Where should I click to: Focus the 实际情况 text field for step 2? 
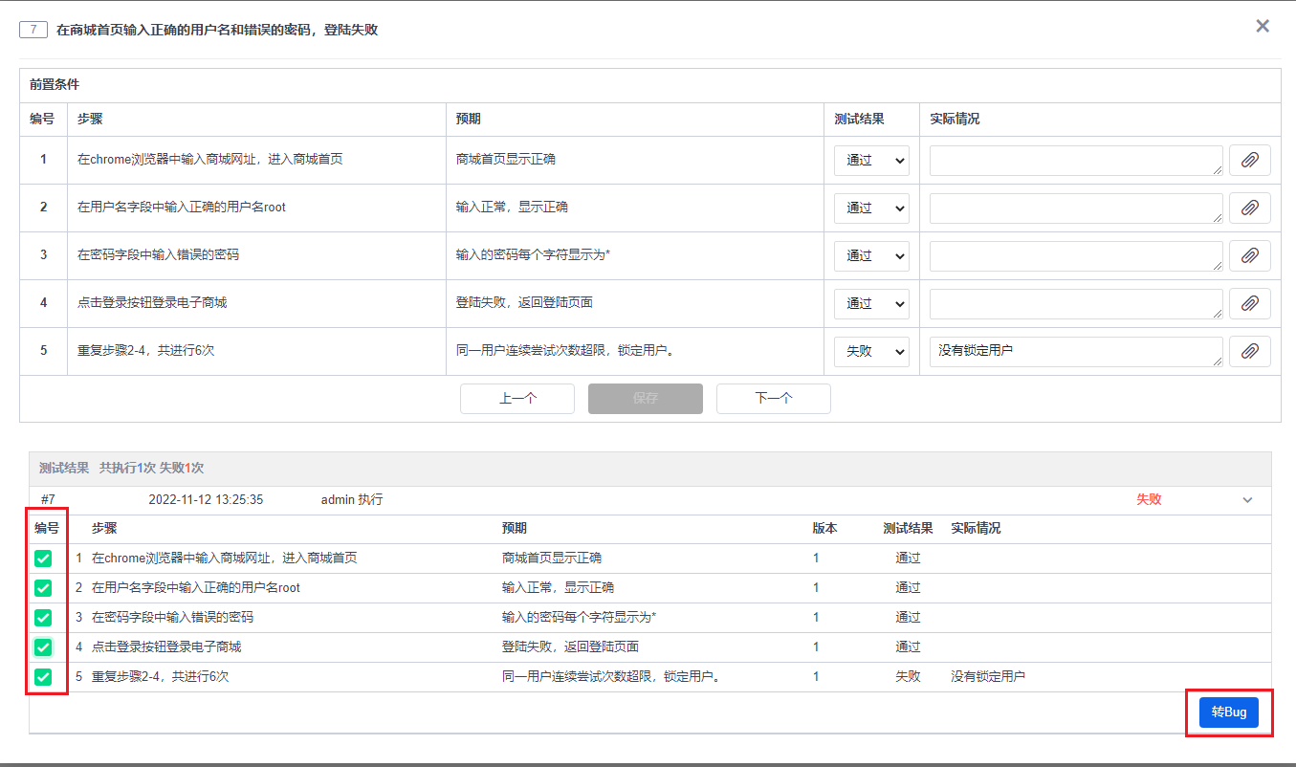[1076, 208]
